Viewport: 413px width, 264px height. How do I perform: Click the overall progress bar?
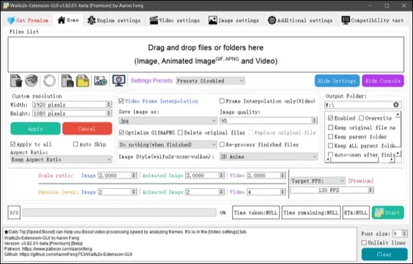119,213
